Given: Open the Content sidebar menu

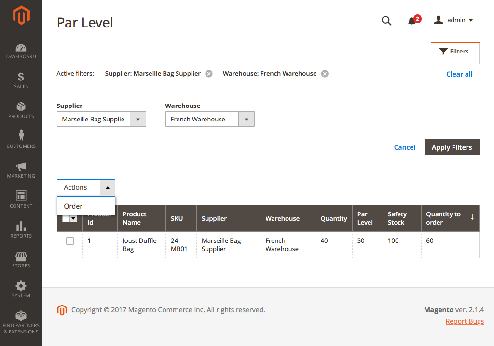Looking at the screenshot, I should (21, 200).
